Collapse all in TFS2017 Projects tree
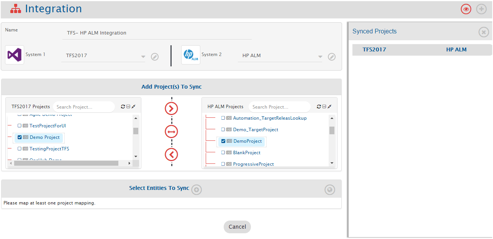The width and height of the screenshot is (493, 239). point(128,107)
